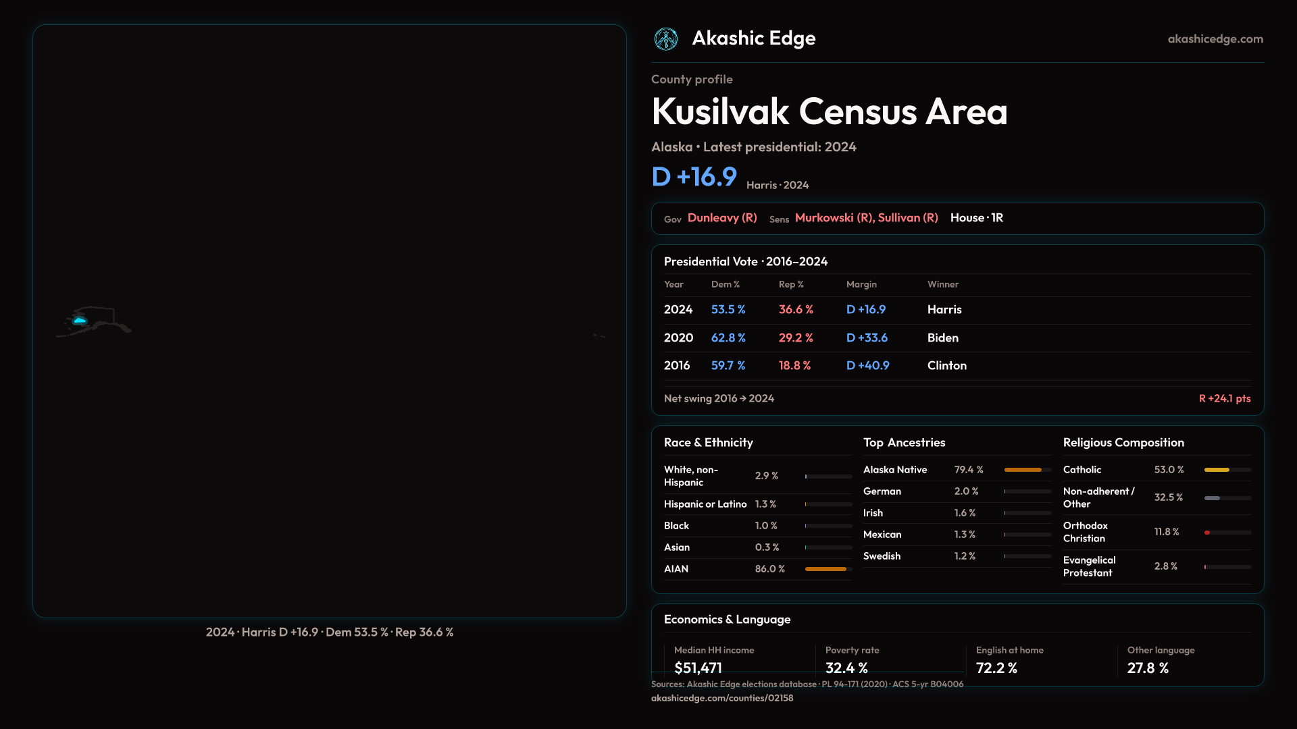Click Senators Murkowski, Sullivan label
1297x729 pixels.
pyautogui.click(x=866, y=218)
